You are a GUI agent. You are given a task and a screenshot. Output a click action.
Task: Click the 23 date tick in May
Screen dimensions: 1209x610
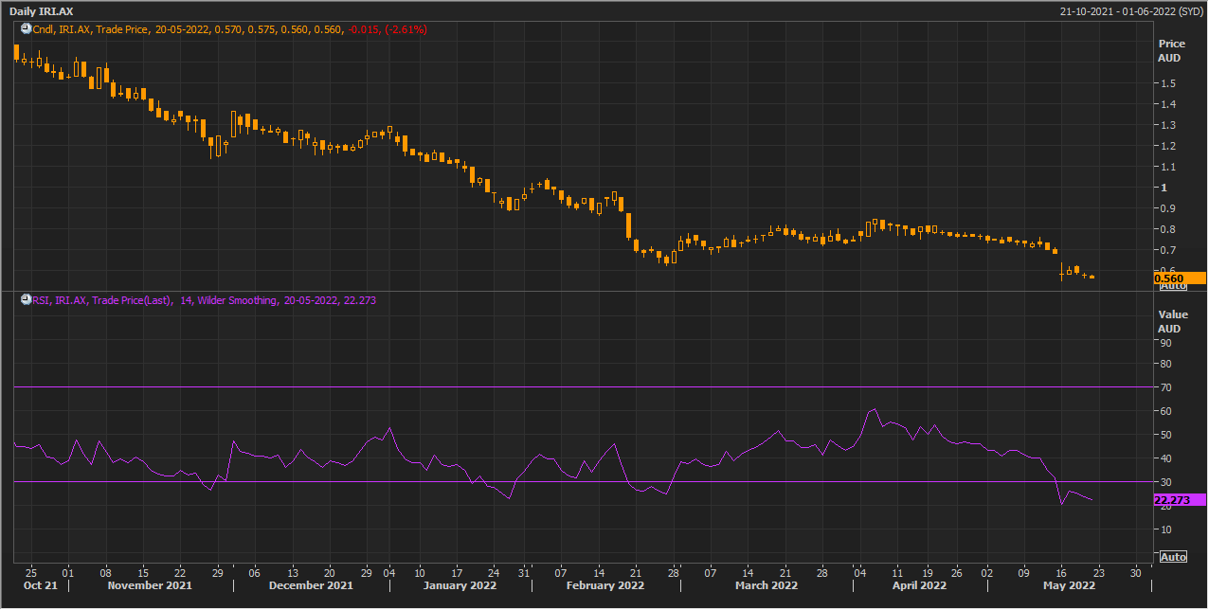pyautogui.click(x=1098, y=573)
